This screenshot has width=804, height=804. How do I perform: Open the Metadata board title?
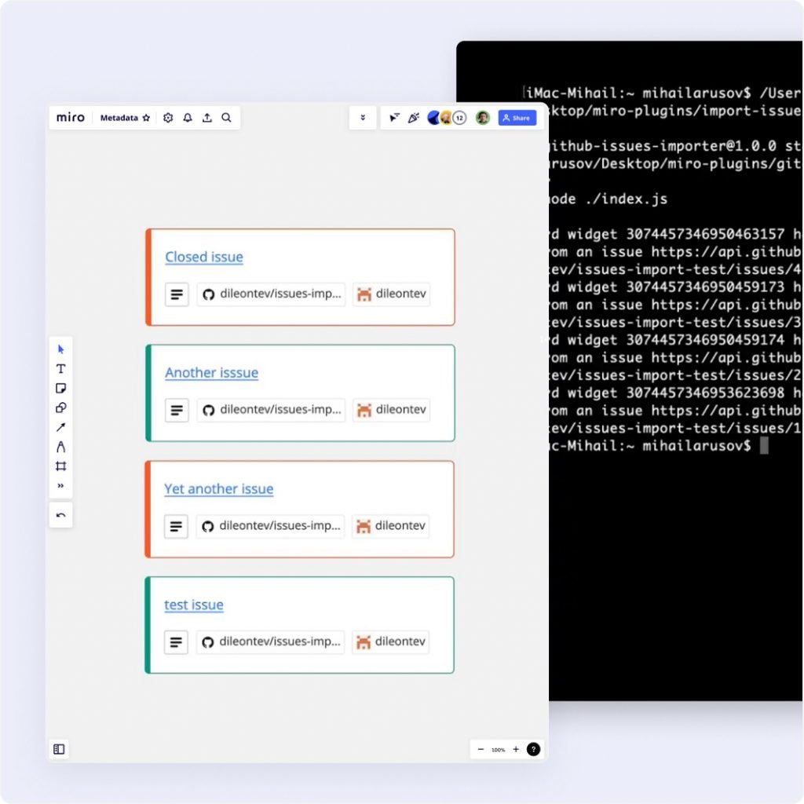click(x=119, y=118)
